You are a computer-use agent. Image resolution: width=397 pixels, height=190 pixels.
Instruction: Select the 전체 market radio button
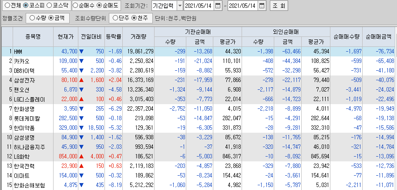point(7,5)
